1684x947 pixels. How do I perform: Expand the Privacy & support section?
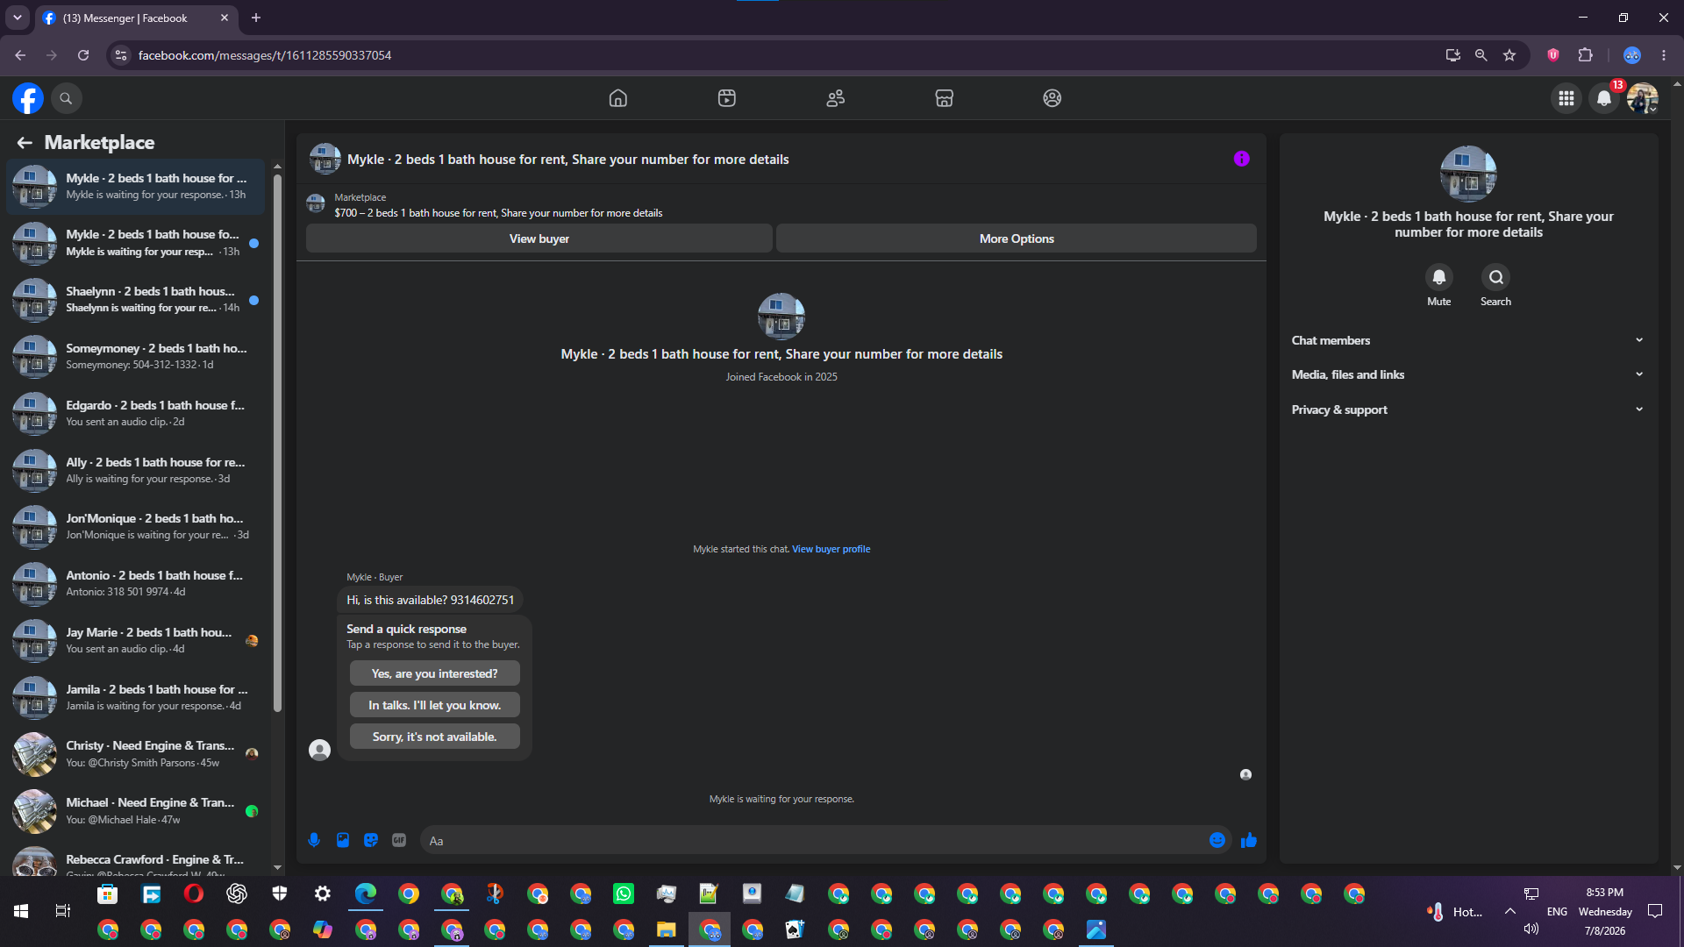click(1468, 409)
